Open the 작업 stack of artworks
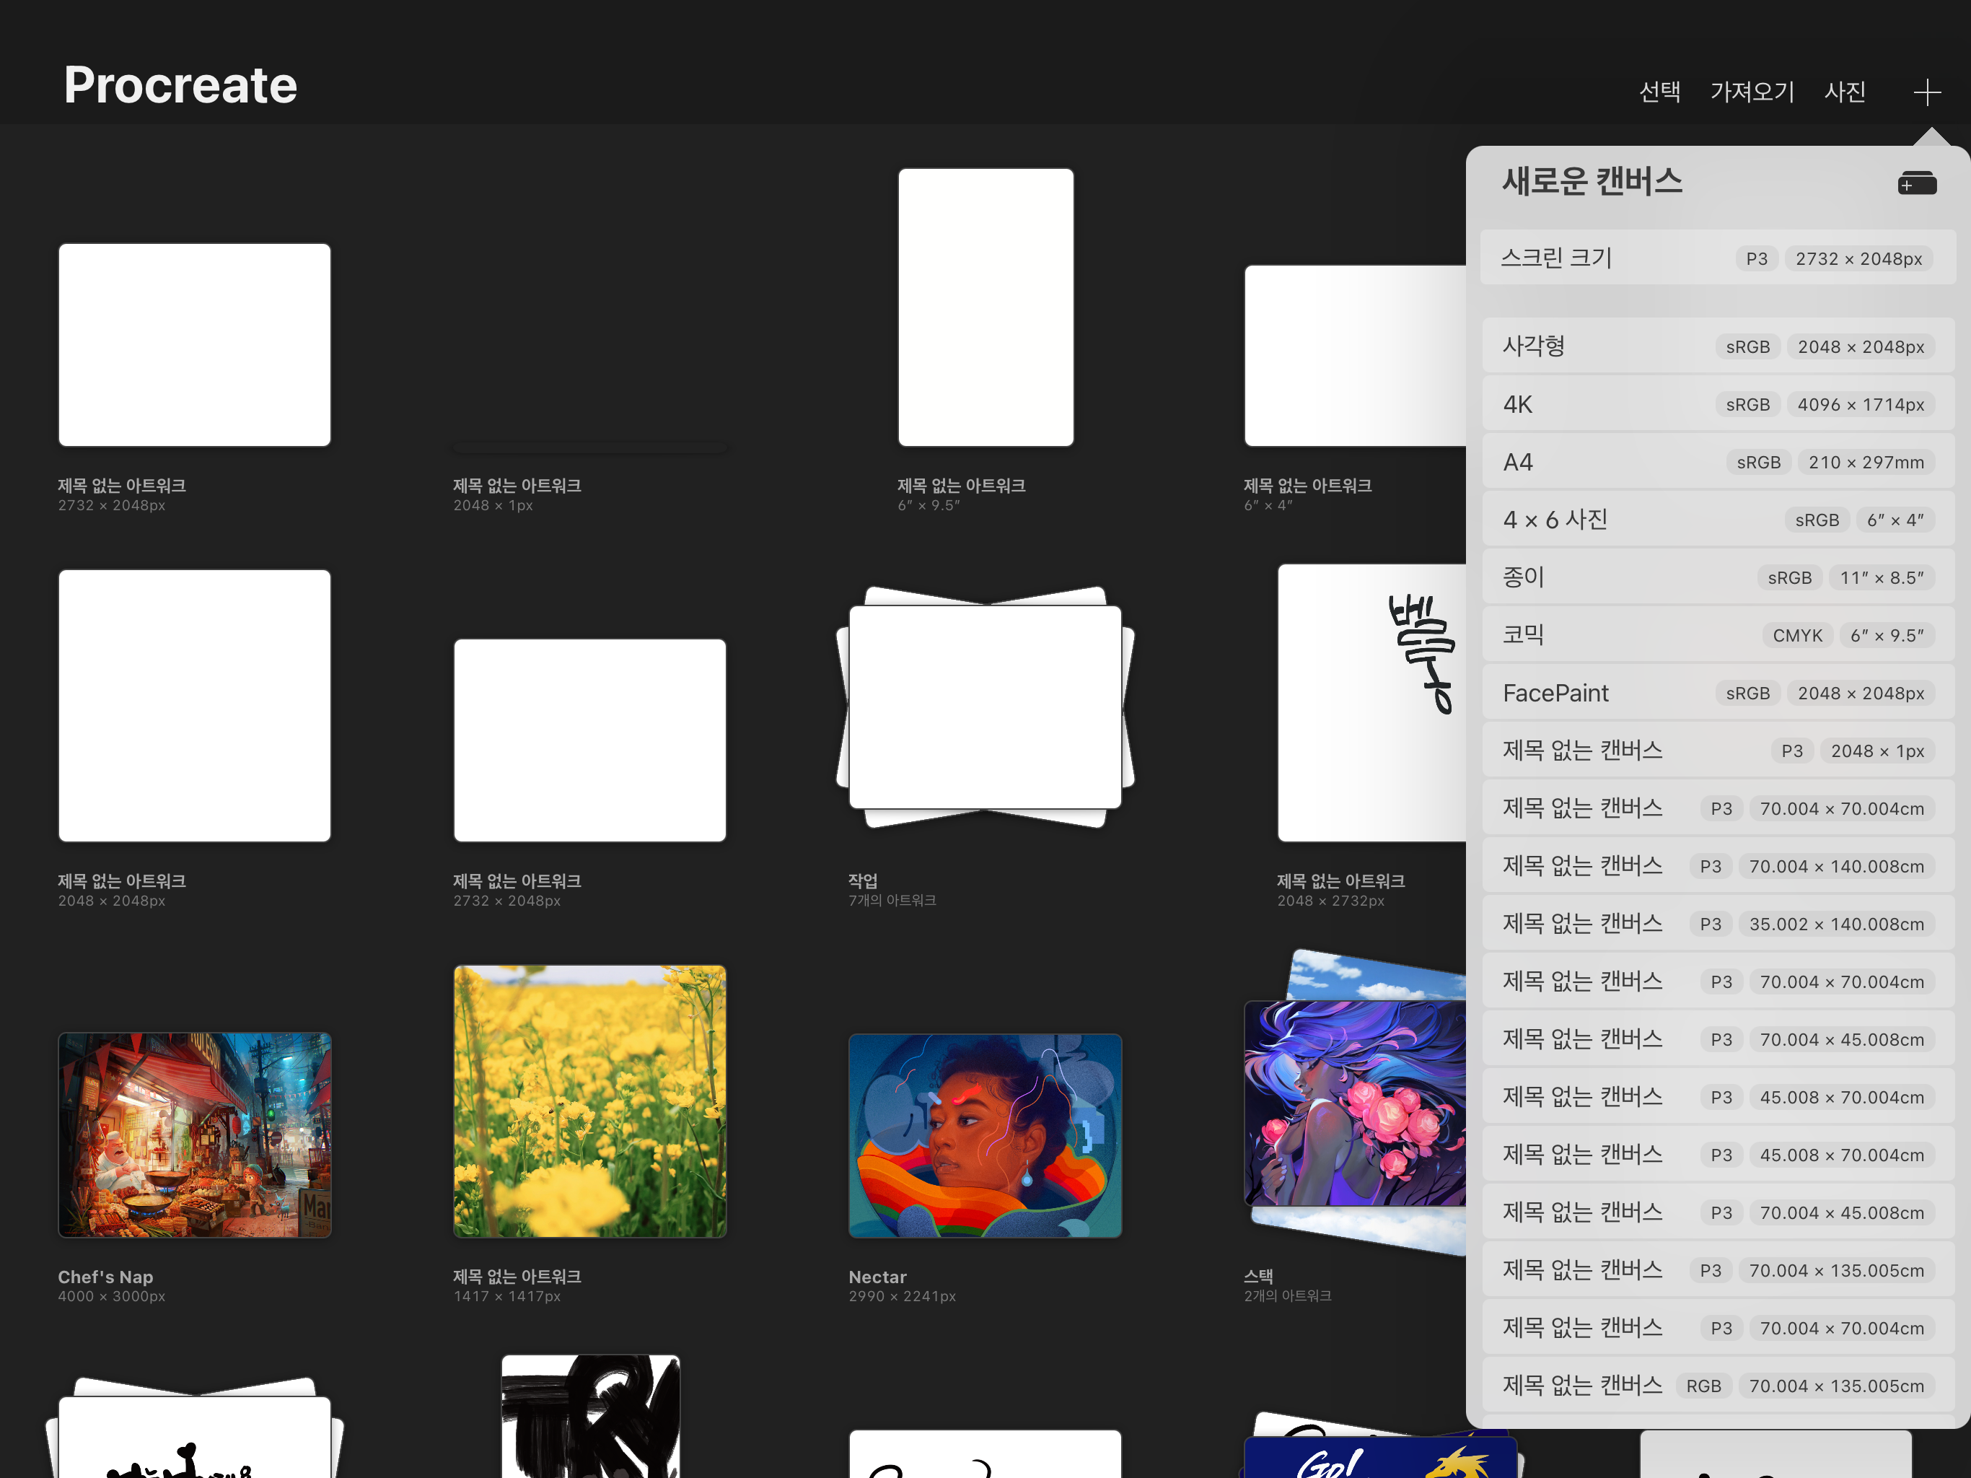Image resolution: width=1971 pixels, height=1478 pixels. pos(985,707)
